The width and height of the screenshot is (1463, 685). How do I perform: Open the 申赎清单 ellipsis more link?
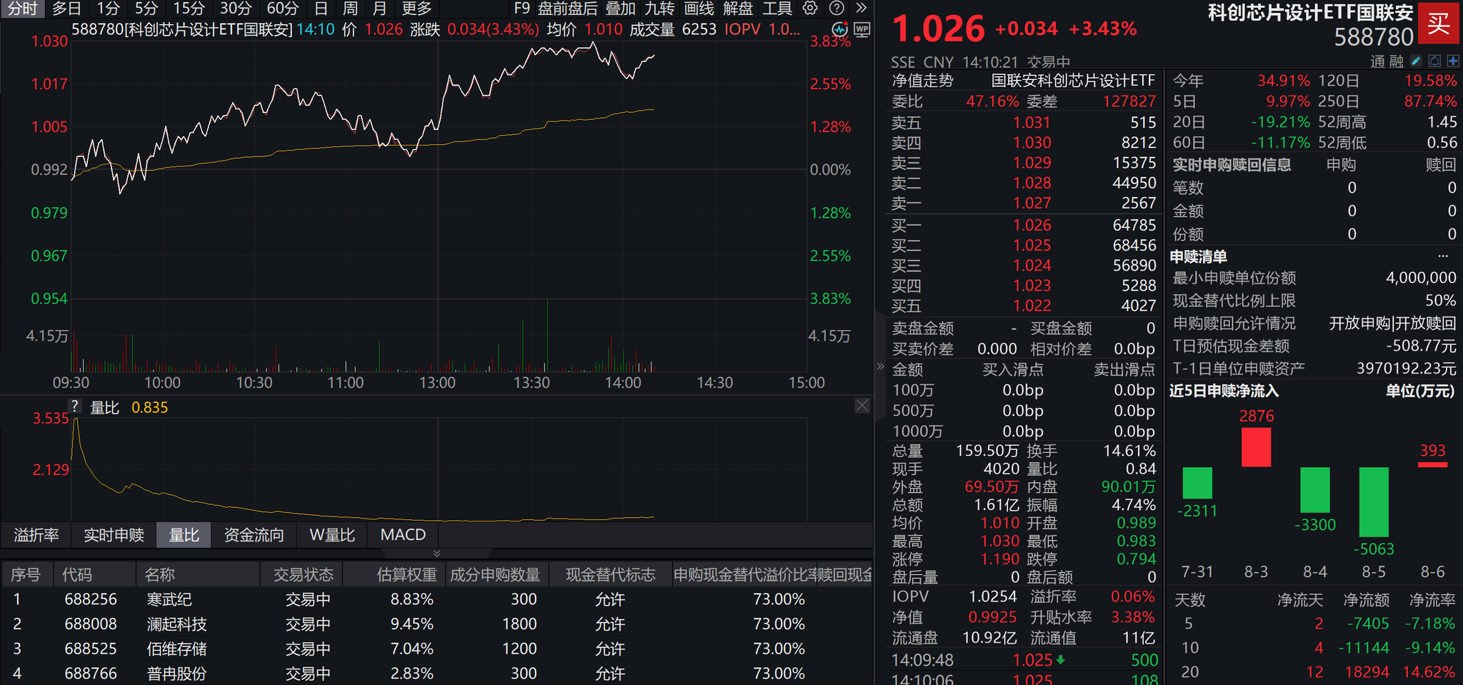[1443, 256]
